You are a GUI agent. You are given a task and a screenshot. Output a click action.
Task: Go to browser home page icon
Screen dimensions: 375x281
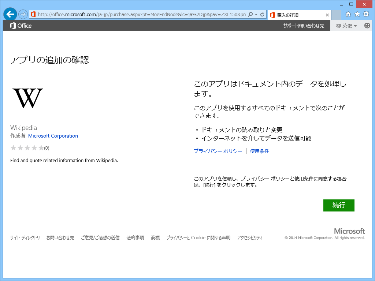tap(348, 14)
